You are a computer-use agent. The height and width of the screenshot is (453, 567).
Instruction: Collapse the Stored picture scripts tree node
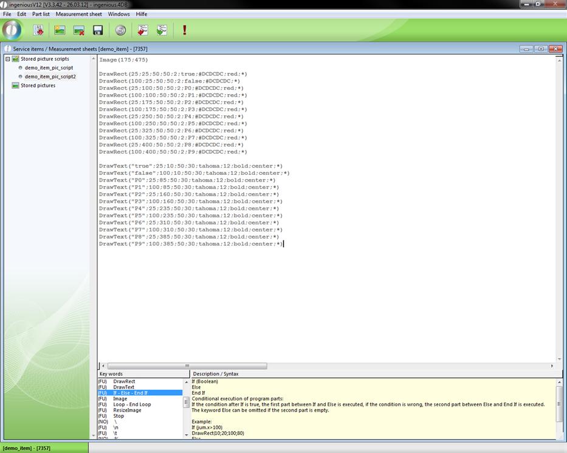point(8,59)
